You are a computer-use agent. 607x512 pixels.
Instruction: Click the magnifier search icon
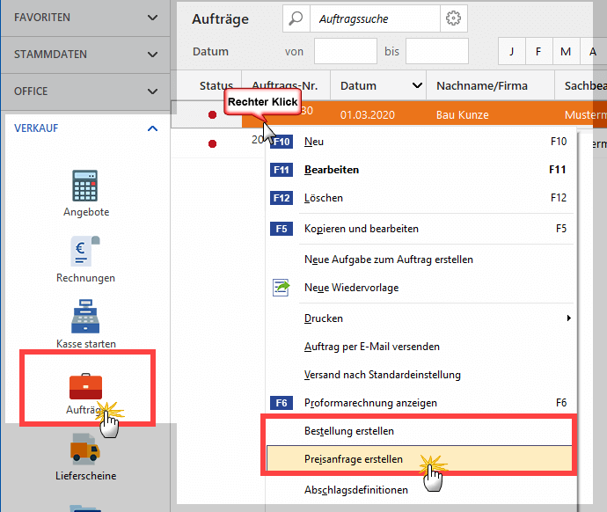296,18
